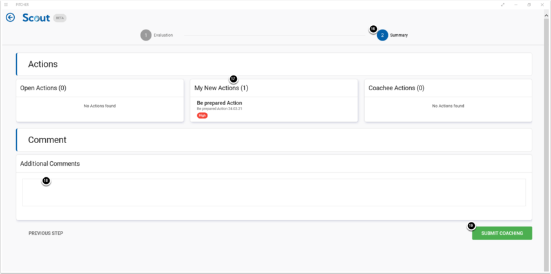The width and height of the screenshot is (551, 274).
Task: Click the red High priority tag
Action: [x=202, y=115]
